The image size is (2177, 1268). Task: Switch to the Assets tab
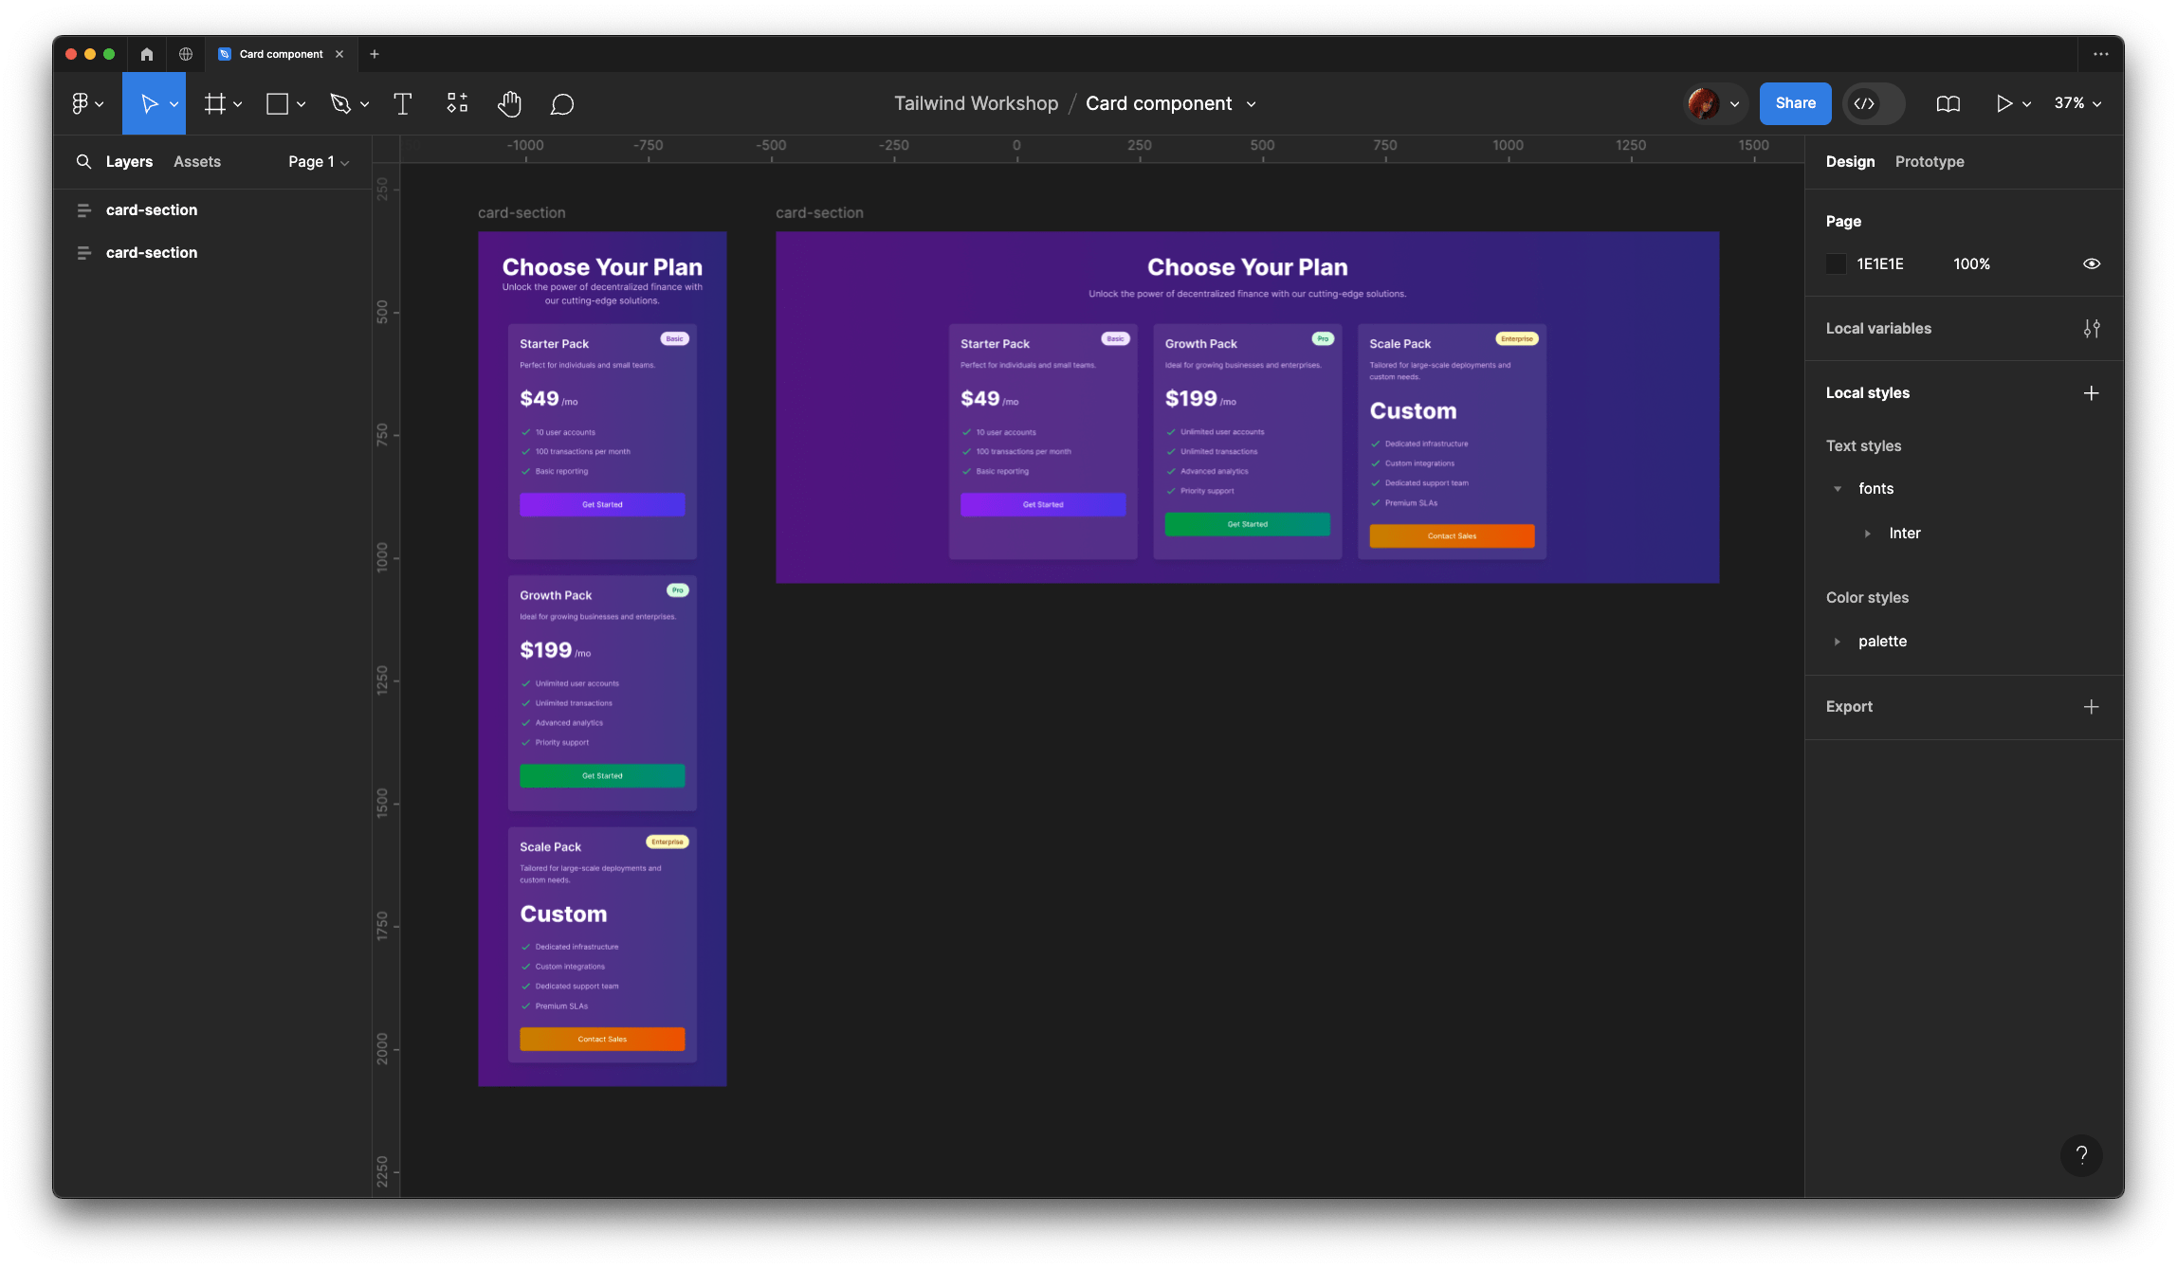197,162
